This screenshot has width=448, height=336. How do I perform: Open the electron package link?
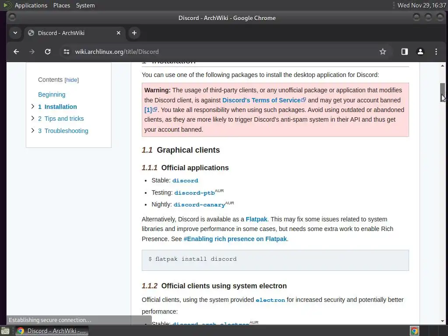click(270, 300)
